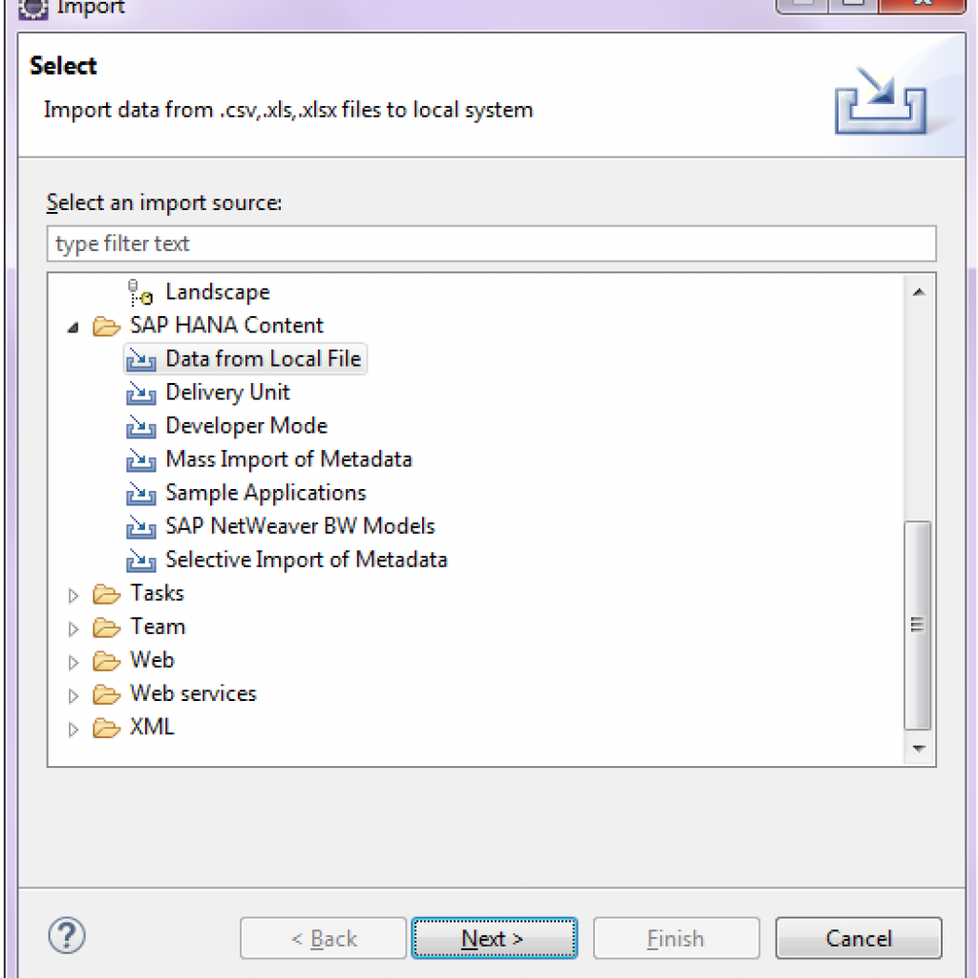This screenshot has height=978, width=978.
Task: Click the Delivery Unit import icon
Action: click(x=141, y=393)
